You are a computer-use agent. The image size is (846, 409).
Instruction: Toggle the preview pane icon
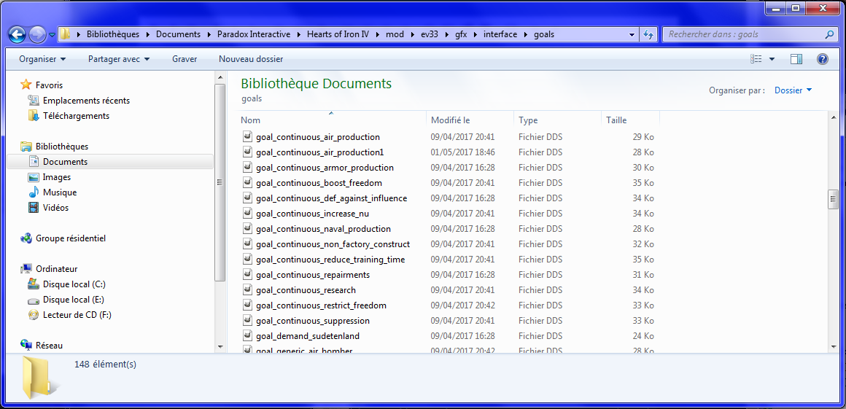(x=796, y=59)
